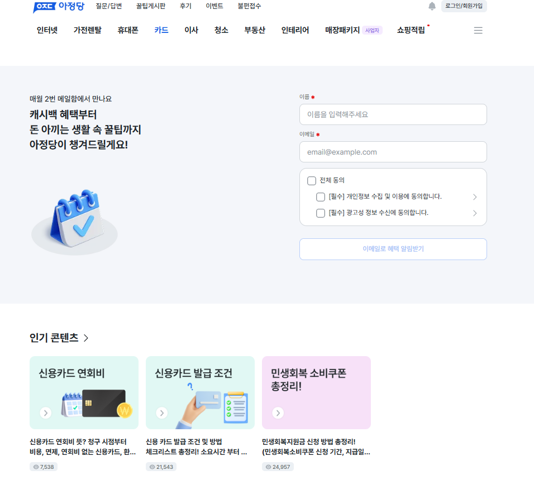Click arrow button on 민생회복 소비쿠폰 card
The image size is (534, 480).
(x=278, y=412)
